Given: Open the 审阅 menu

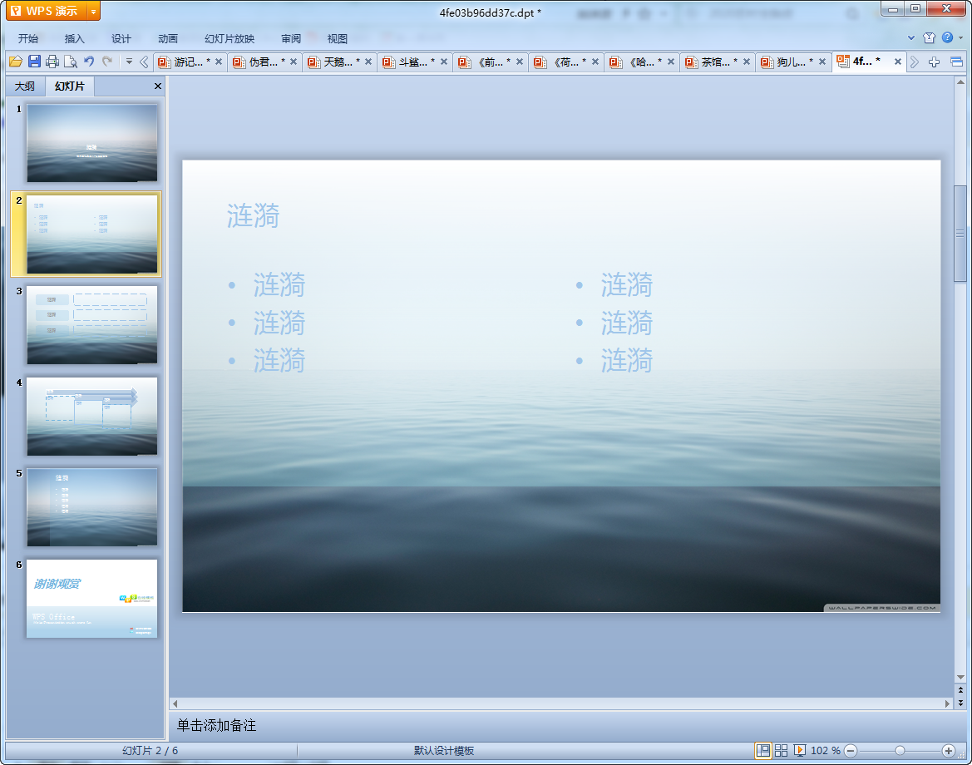Looking at the screenshot, I should pyautogui.click(x=291, y=38).
